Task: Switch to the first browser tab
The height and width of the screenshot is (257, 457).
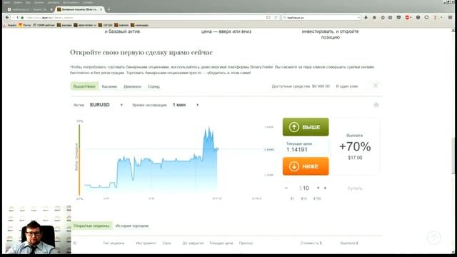Action: [x=30, y=9]
